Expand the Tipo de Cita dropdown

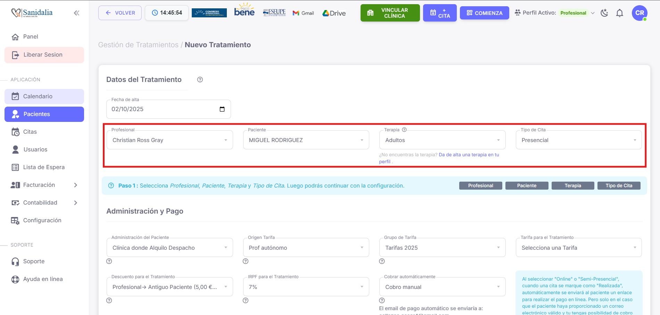click(578, 140)
